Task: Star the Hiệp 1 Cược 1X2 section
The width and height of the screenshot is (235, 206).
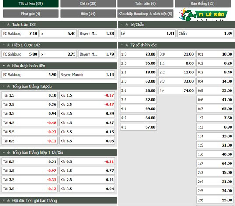Action: click(x=8, y=45)
